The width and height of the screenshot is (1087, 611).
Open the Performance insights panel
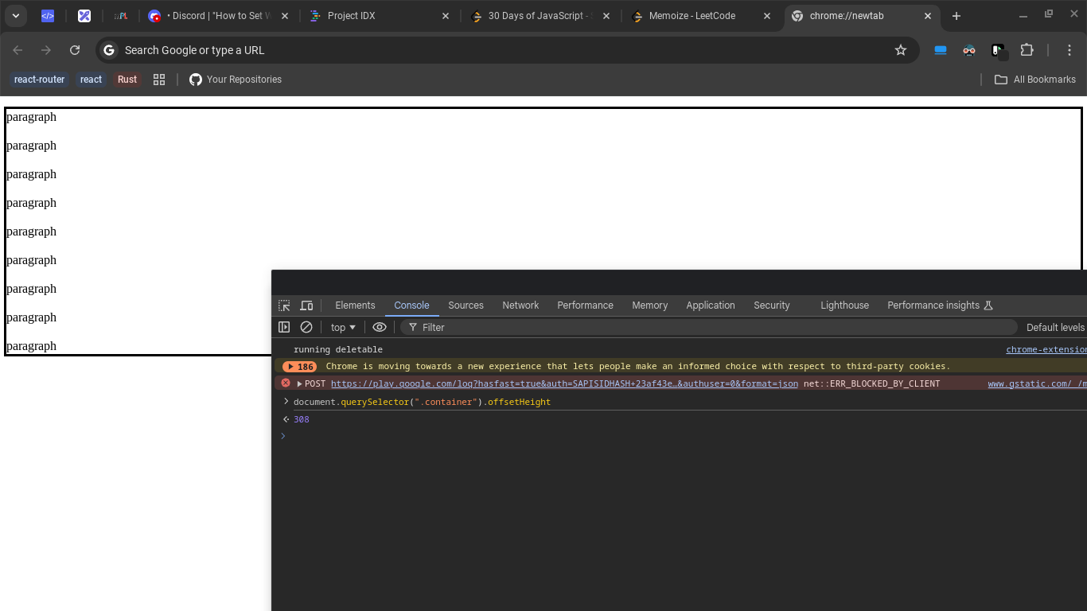pyautogui.click(x=940, y=305)
